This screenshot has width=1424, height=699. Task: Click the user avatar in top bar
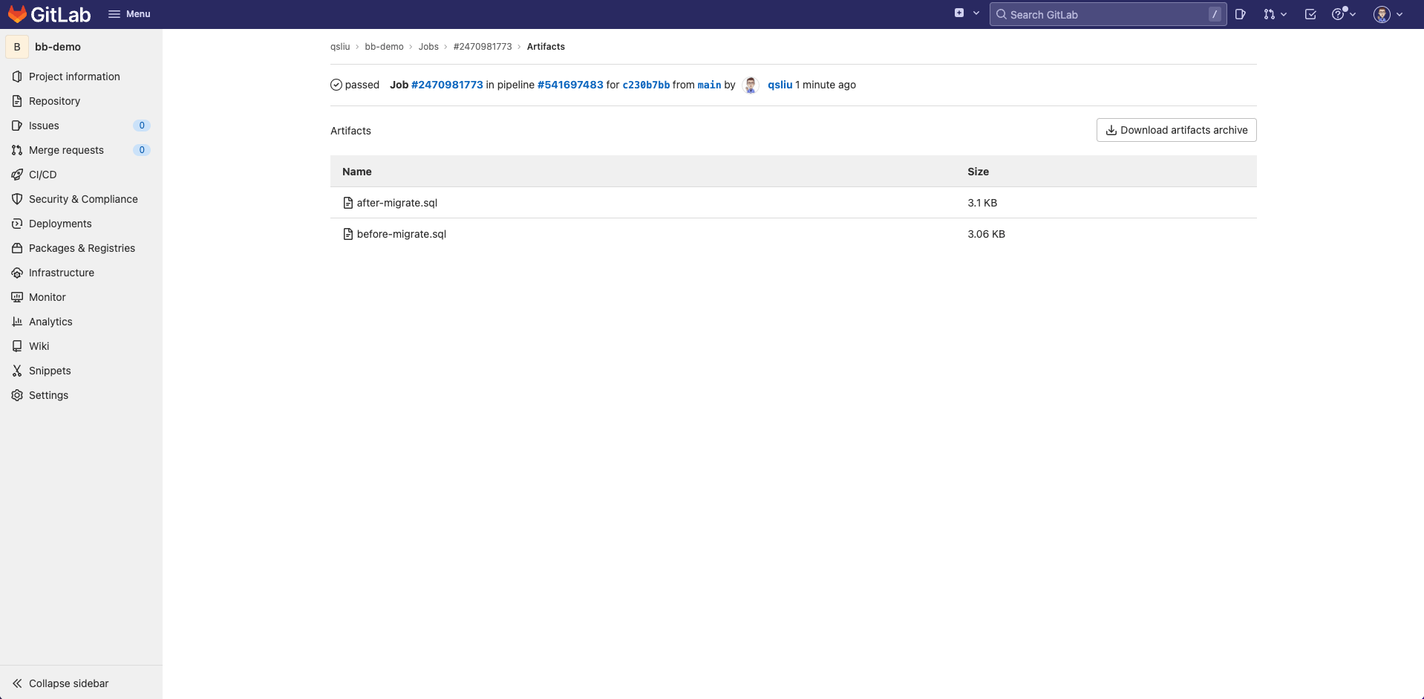click(x=1382, y=14)
